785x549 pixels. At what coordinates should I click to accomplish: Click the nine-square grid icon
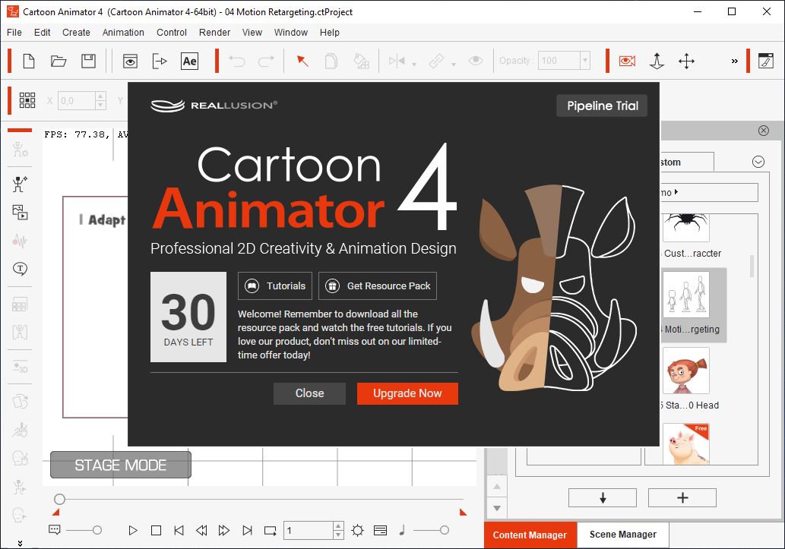[27, 100]
